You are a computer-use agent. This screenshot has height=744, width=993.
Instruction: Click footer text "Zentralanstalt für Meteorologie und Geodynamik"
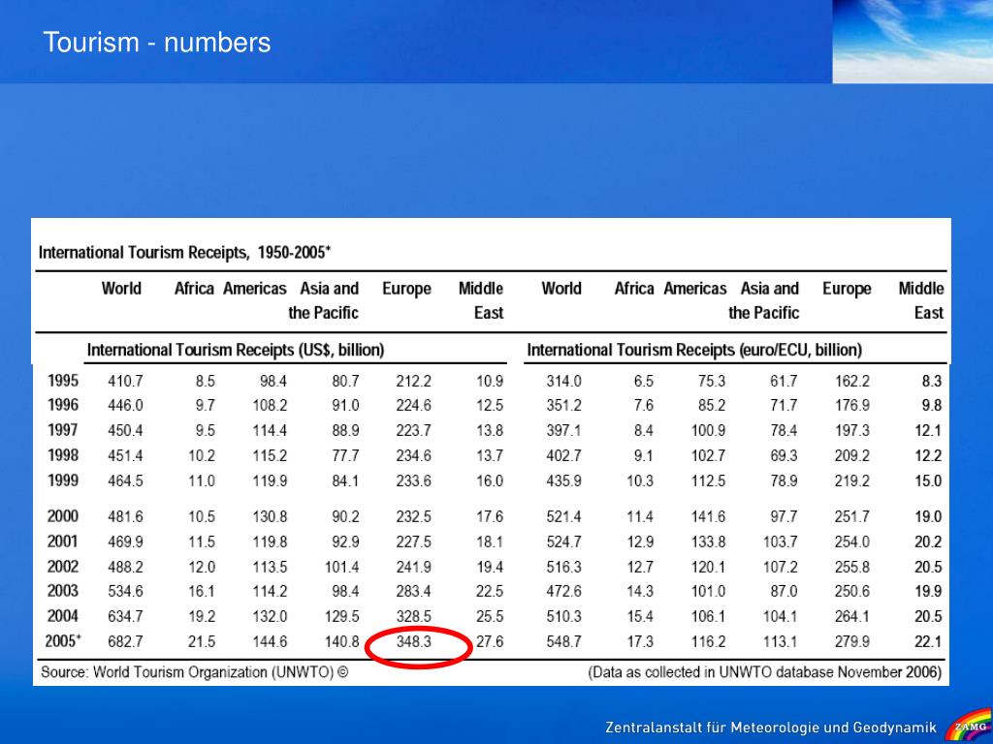click(x=771, y=728)
